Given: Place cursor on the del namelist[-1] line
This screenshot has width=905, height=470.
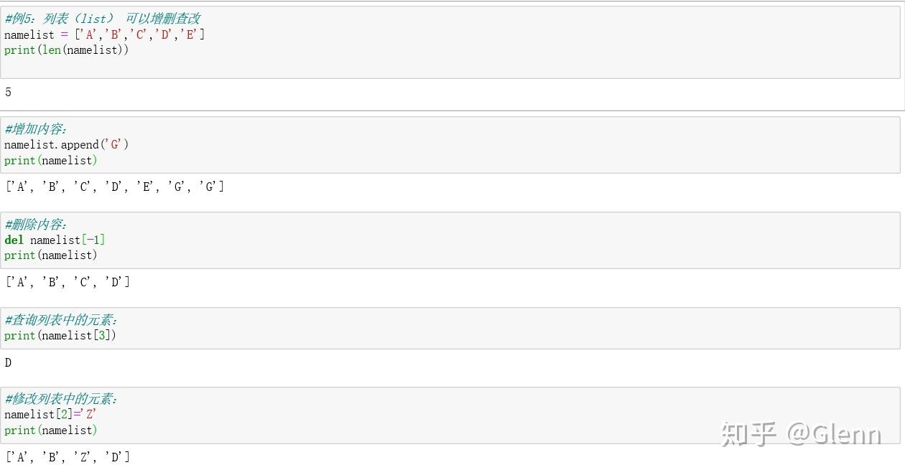Looking at the screenshot, I should tap(55, 240).
